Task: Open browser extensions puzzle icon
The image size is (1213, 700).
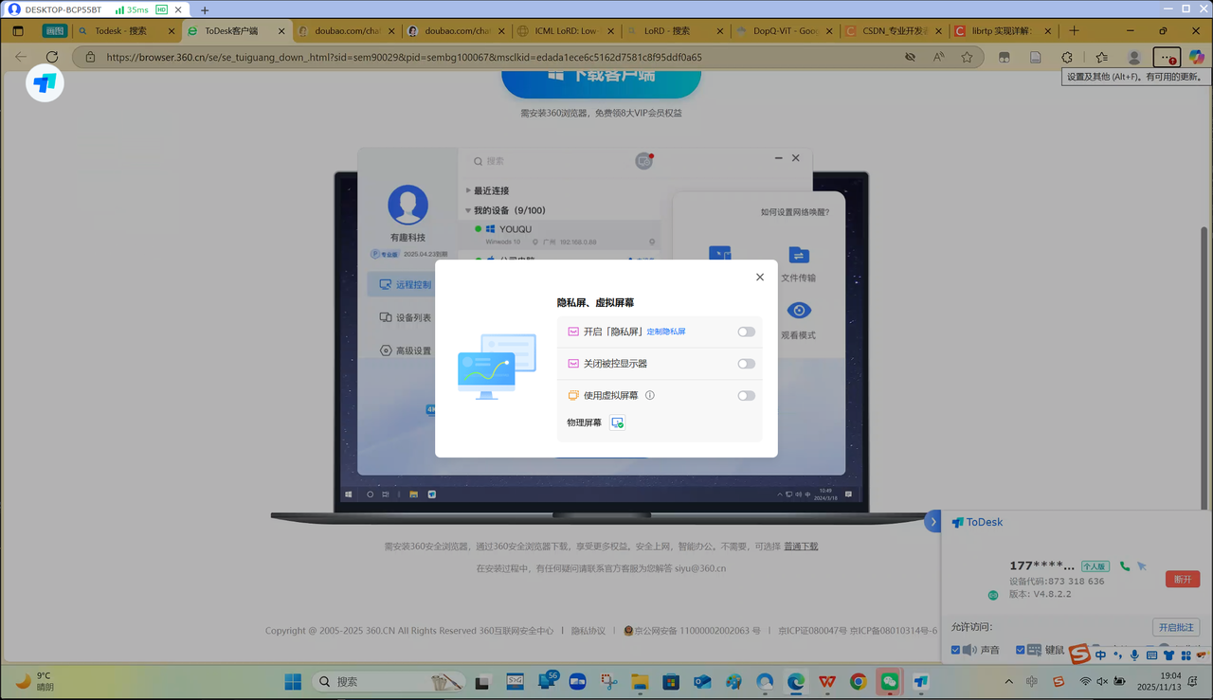Action: coord(1067,57)
